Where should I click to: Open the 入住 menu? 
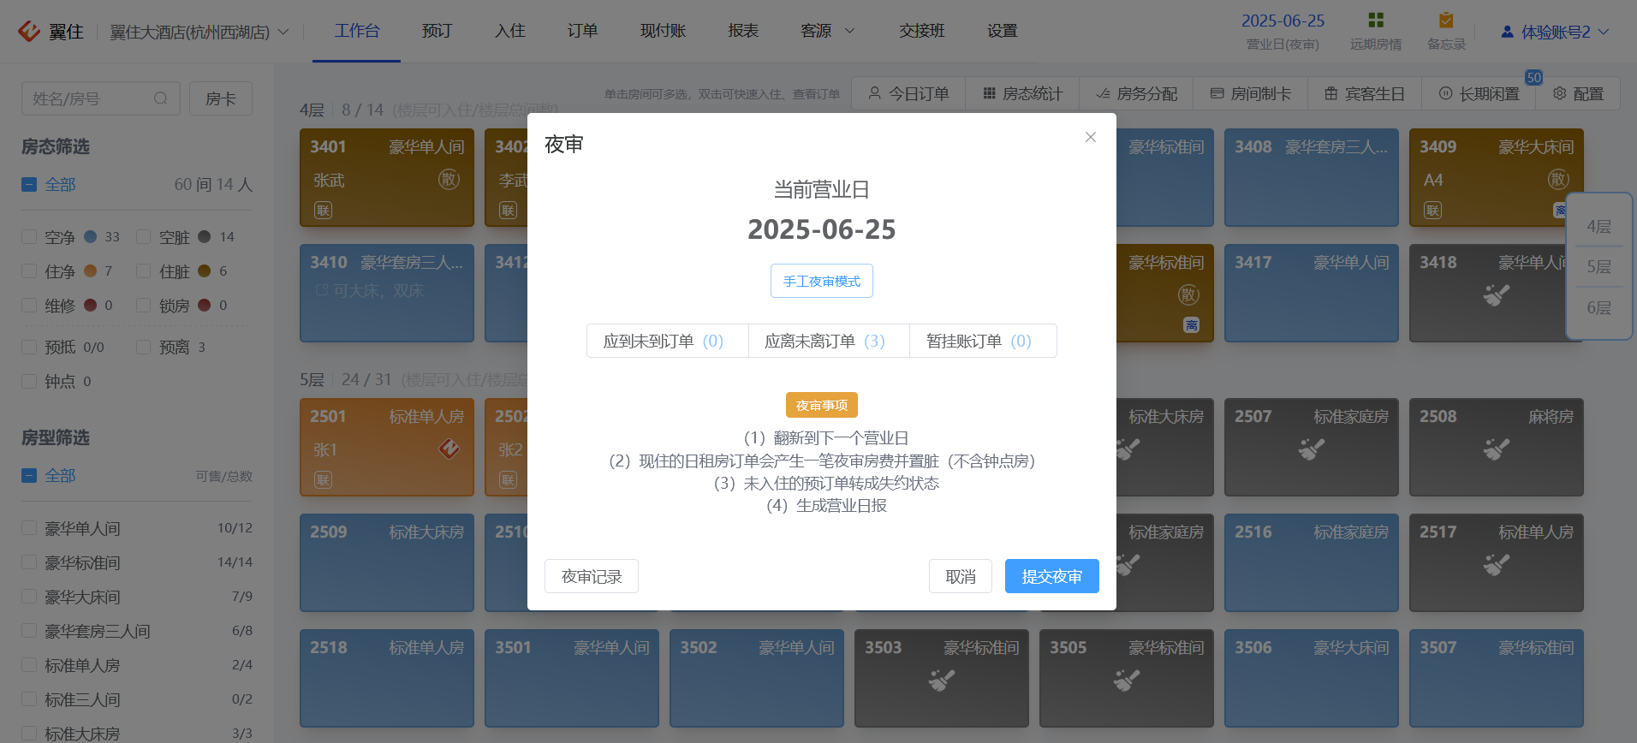coord(509,31)
